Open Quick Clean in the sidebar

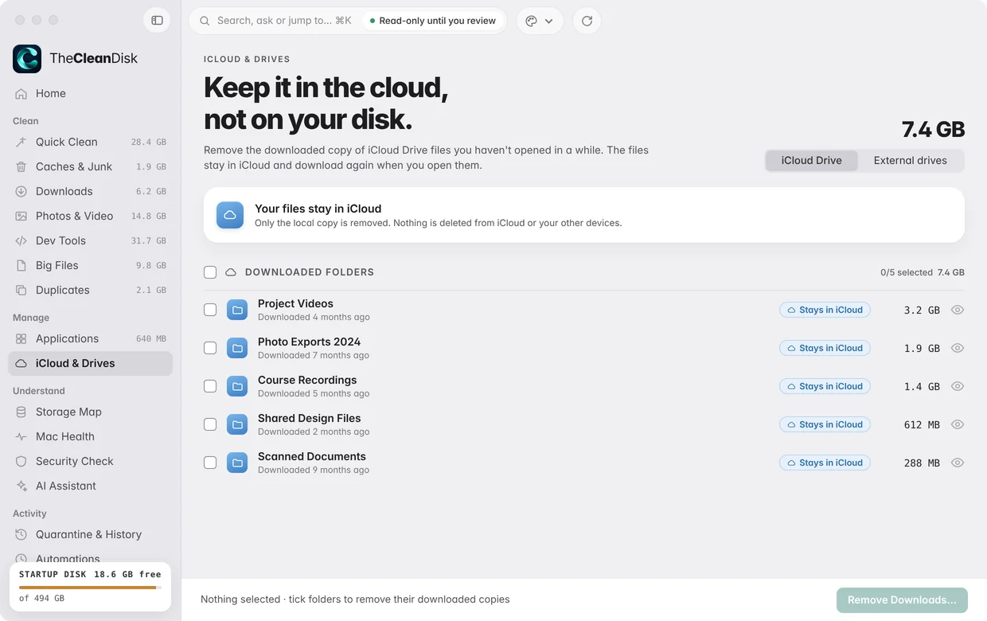pos(90,142)
